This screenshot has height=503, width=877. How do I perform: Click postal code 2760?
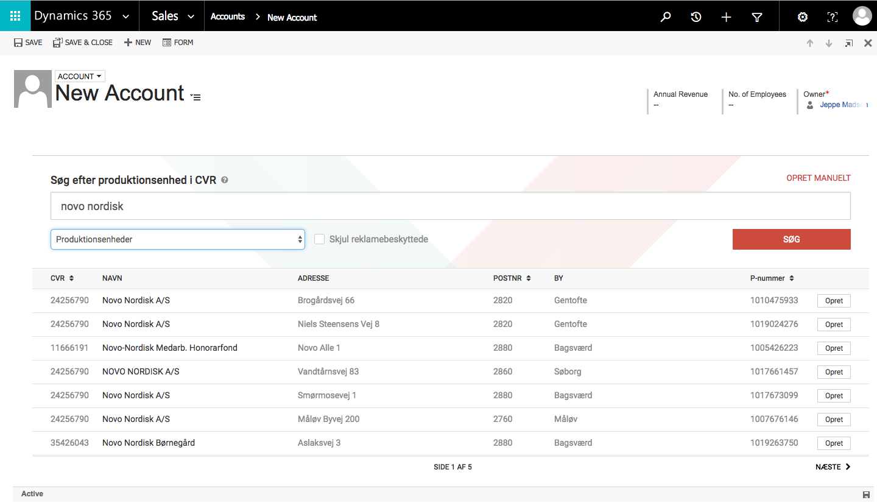pyautogui.click(x=503, y=419)
